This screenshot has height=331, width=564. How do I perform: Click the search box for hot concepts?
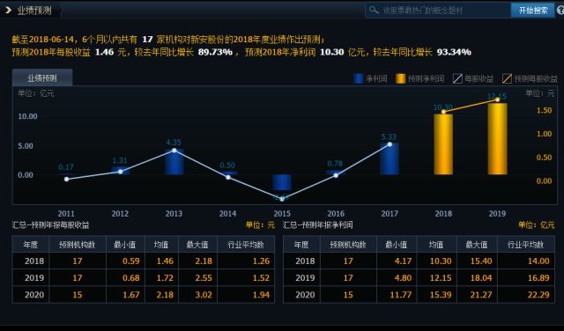(438, 11)
